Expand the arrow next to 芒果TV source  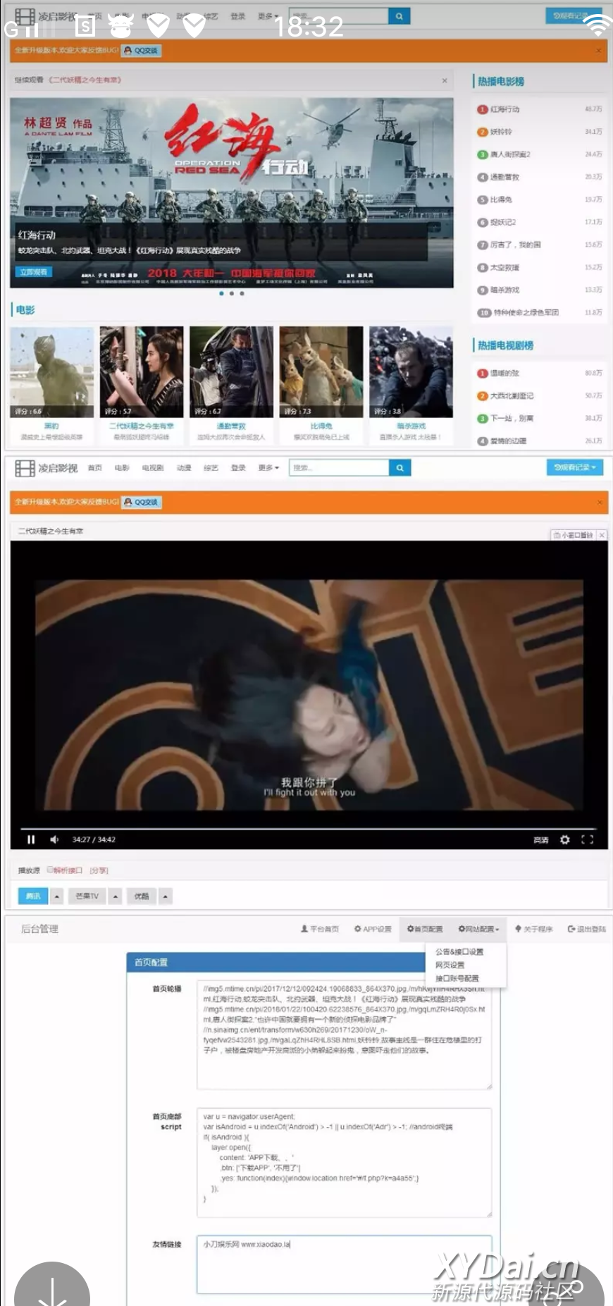coord(116,897)
